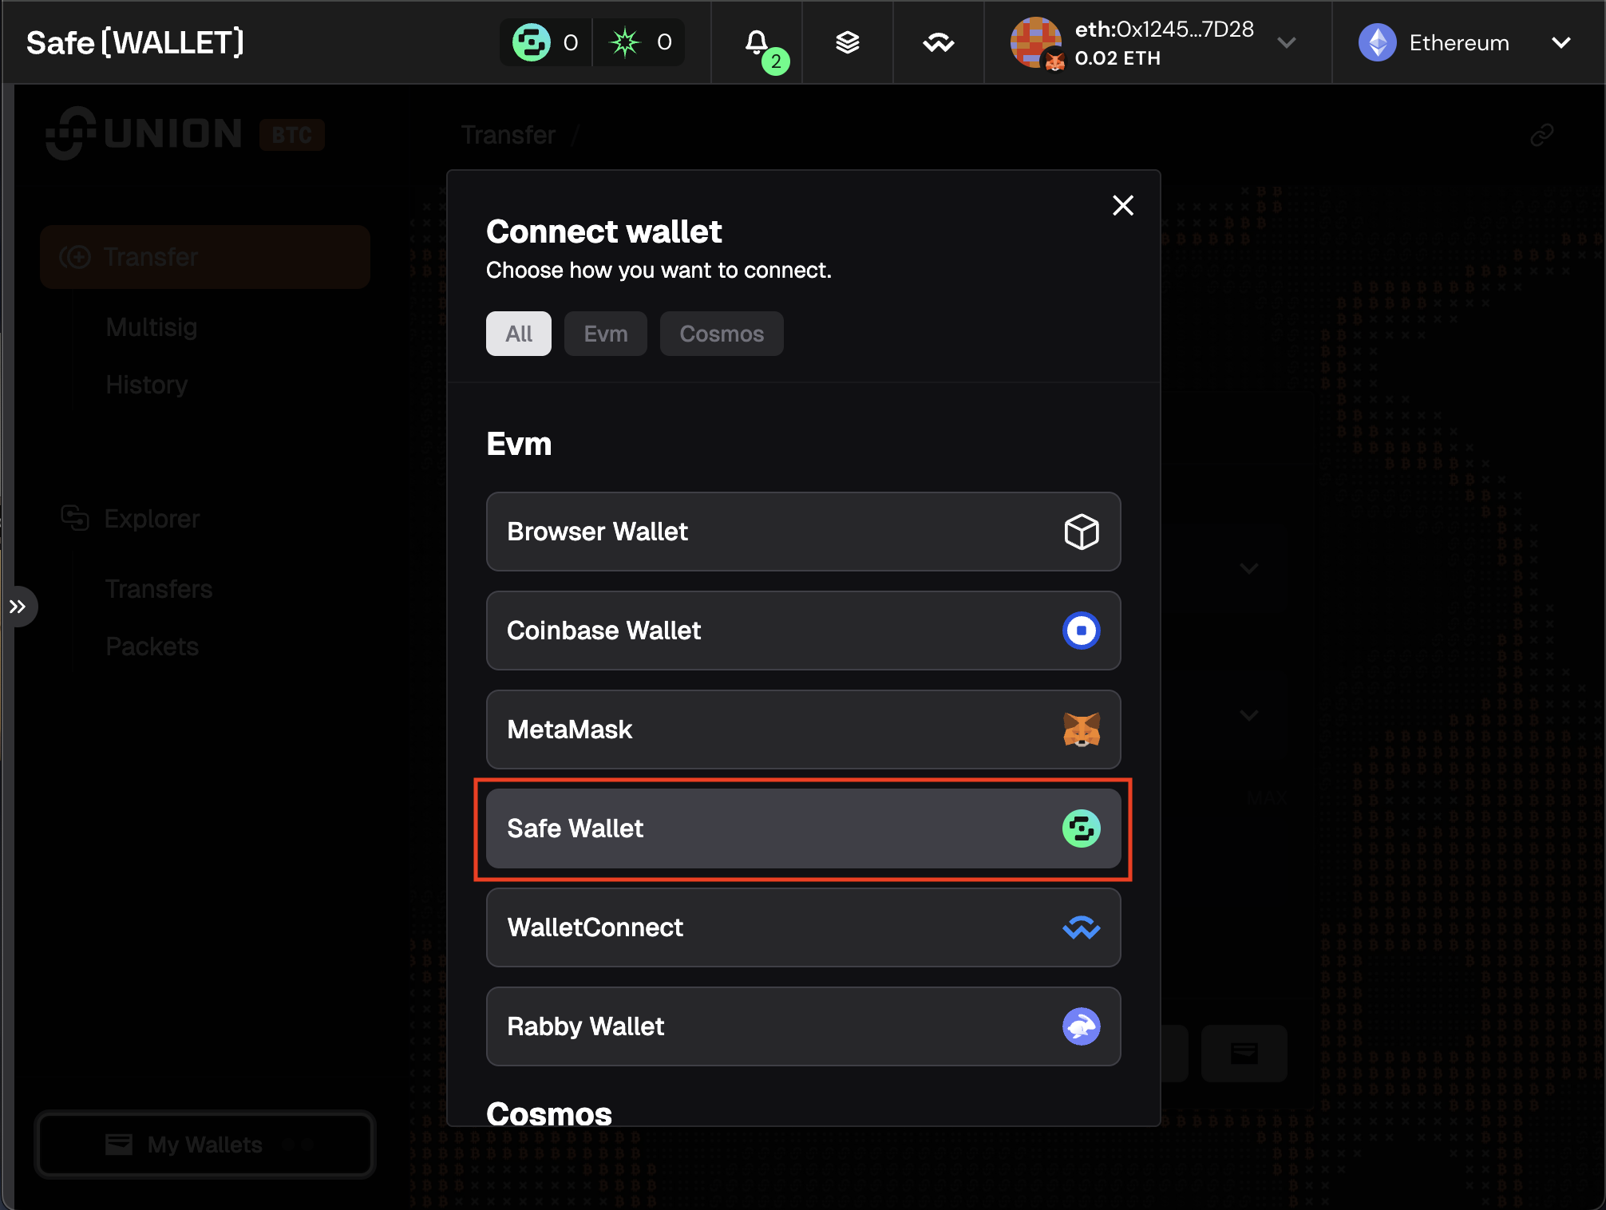Open WalletConnect icon in top bar
This screenshot has height=1210, width=1606.
[x=938, y=42]
